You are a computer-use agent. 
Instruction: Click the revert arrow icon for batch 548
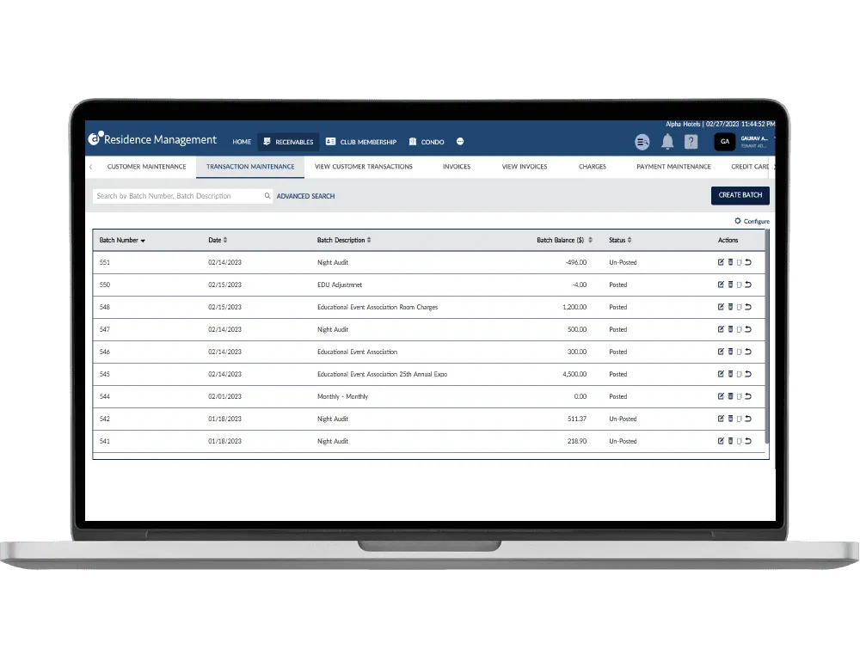tap(748, 307)
